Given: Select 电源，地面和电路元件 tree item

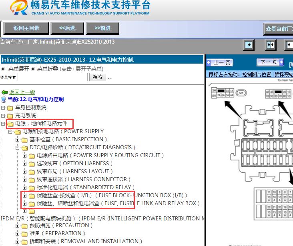Looking at the screenshot, I should tap(41, 123).
